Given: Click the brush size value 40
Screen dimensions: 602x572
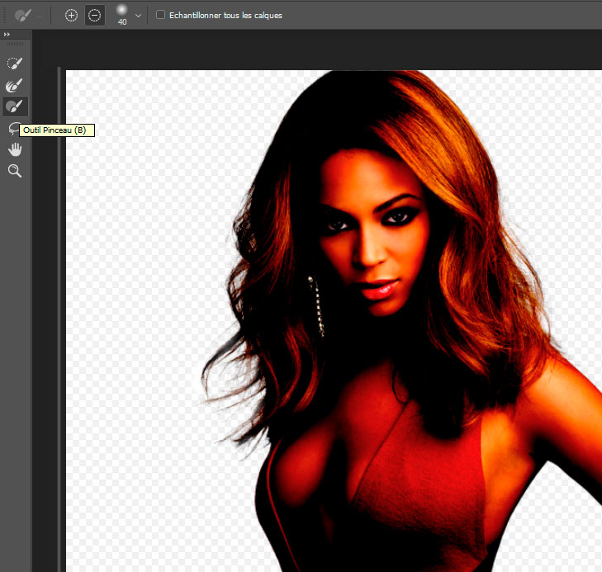Looking at the screenshot, I should (x=121, y=22).
